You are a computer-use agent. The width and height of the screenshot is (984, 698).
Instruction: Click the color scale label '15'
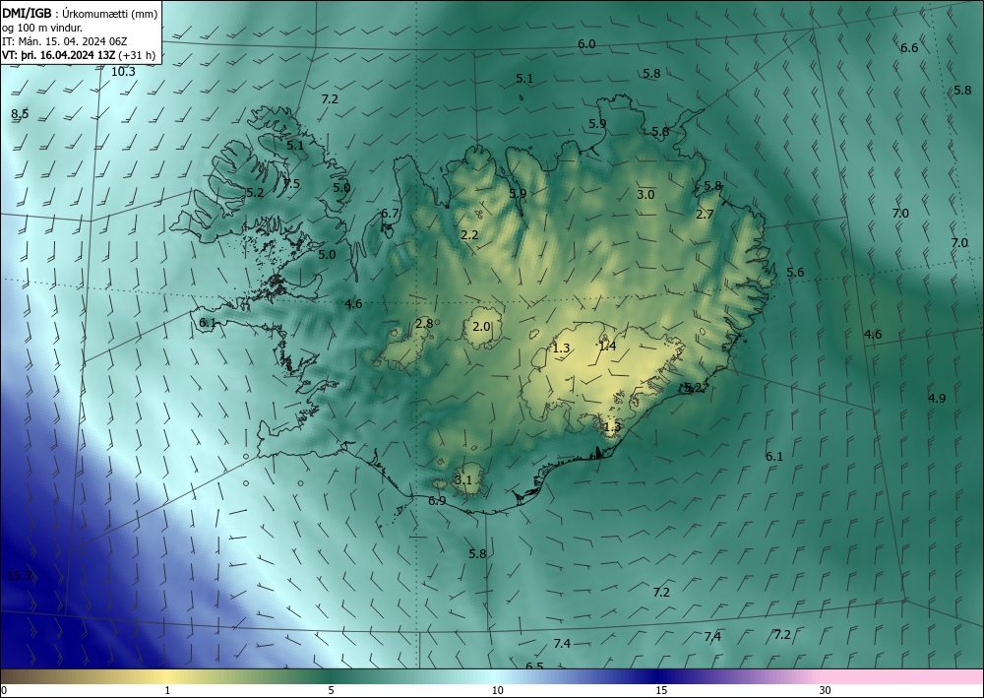click(x=661, y=691)
